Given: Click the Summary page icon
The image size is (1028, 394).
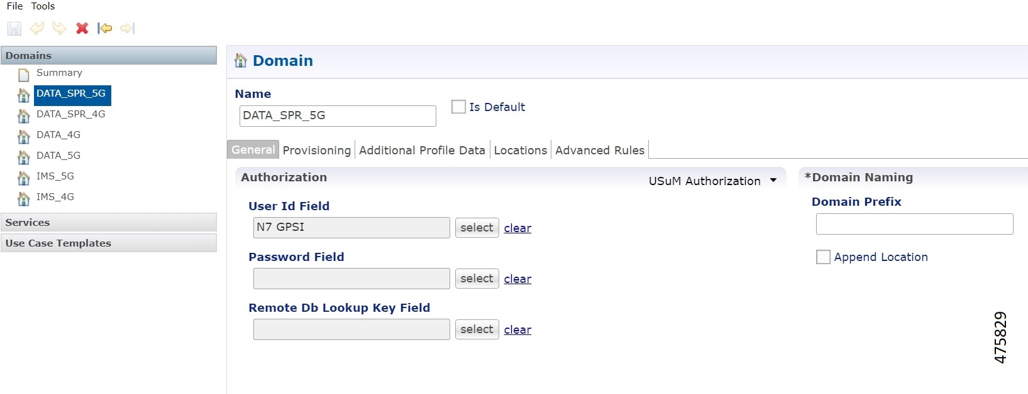Looking at the screenshot, I should (x=24, y=75).
